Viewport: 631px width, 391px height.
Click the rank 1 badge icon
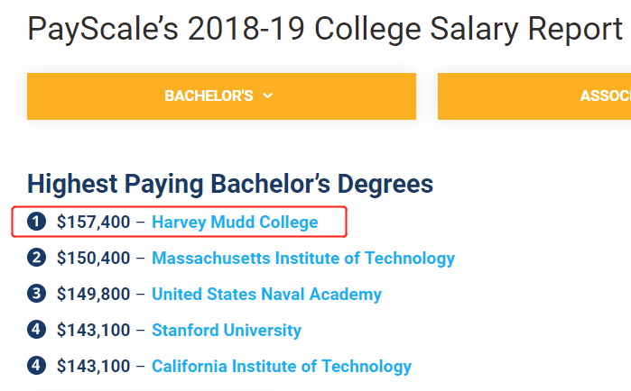coord(36,222)
